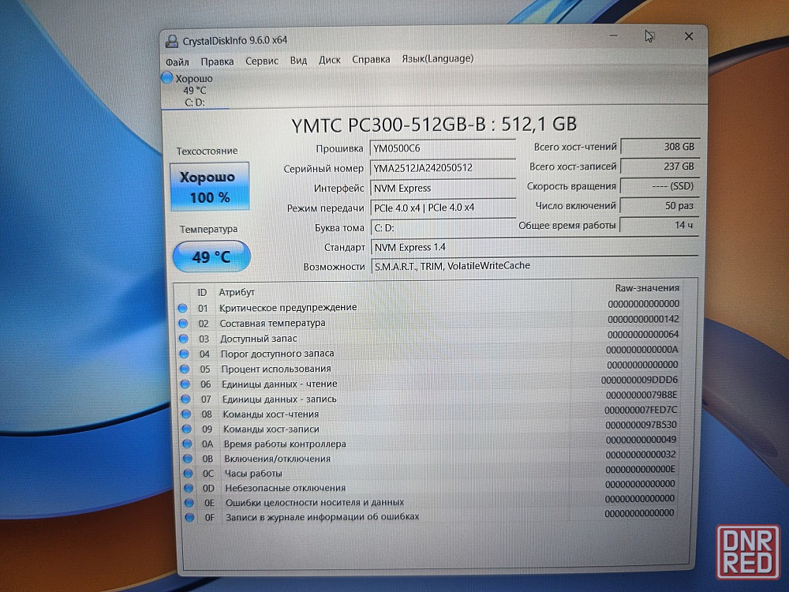Image resolution: width=789 pixels, height=592 pixels.
Task: Select the Порог доступного запаса attribute text
Action: 277,354
